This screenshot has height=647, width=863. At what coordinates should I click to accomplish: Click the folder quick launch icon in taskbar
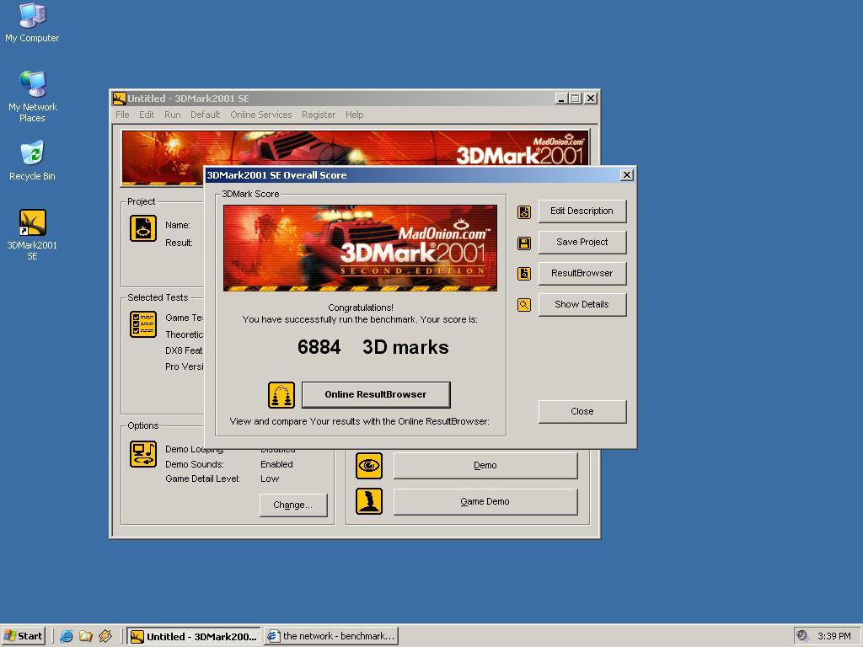pyautogui.click(x=86, y=636)
